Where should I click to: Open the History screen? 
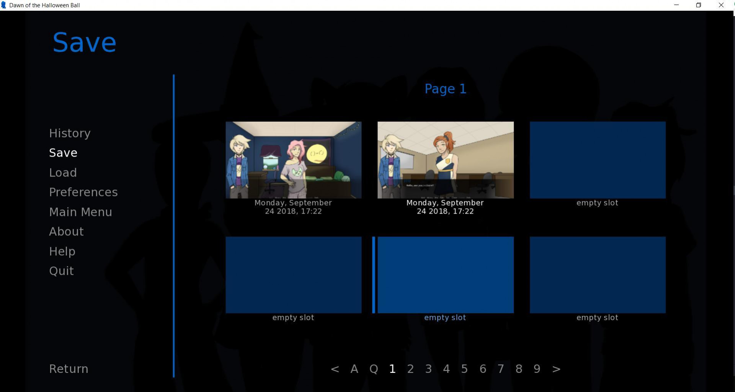[70, 133]
